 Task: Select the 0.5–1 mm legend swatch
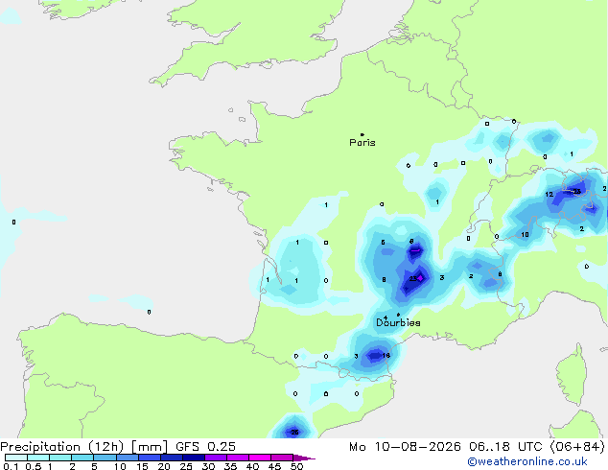point(38,458)
